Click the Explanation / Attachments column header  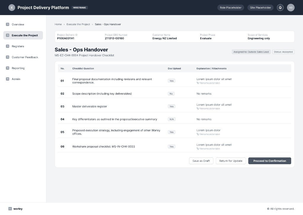point(211,69)
